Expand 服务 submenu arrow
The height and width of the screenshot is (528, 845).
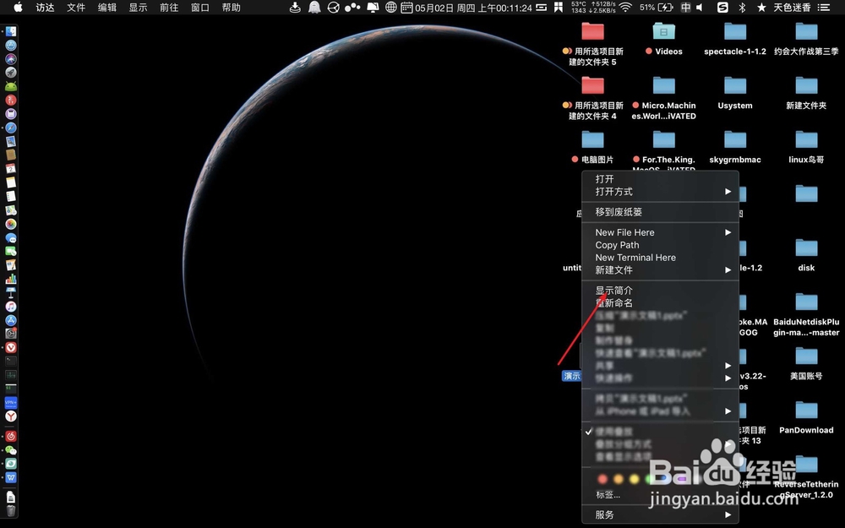[x=728, y=514]
